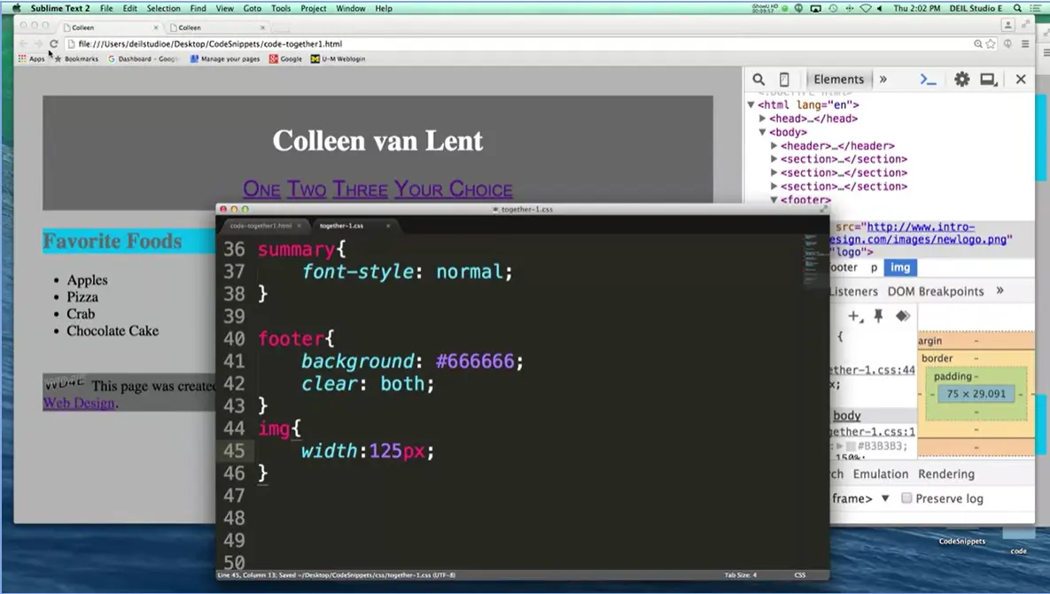The height and width of the screenshot is (594, 1050).
Task: Click the Three navigation link
Action: (360, 189)
